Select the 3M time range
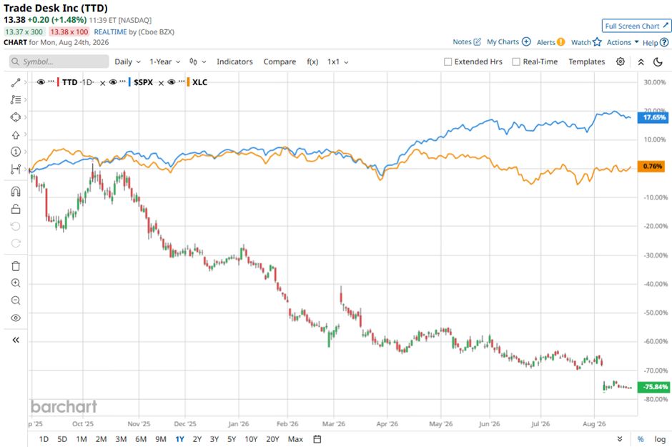 coord(121,439)
